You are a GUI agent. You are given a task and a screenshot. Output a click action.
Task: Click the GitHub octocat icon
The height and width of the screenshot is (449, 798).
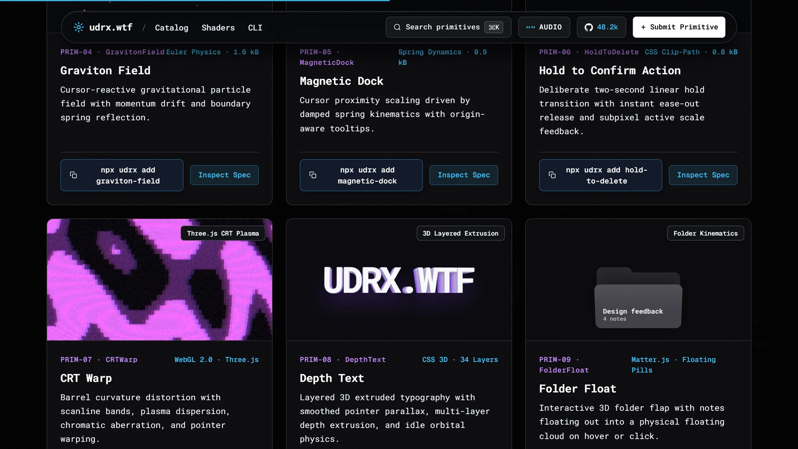click(589, 27)
